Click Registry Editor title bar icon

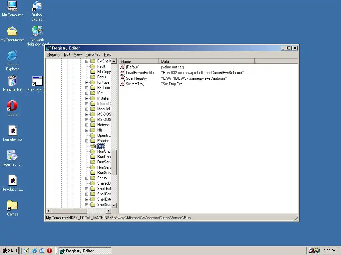[x=48, y=48]
